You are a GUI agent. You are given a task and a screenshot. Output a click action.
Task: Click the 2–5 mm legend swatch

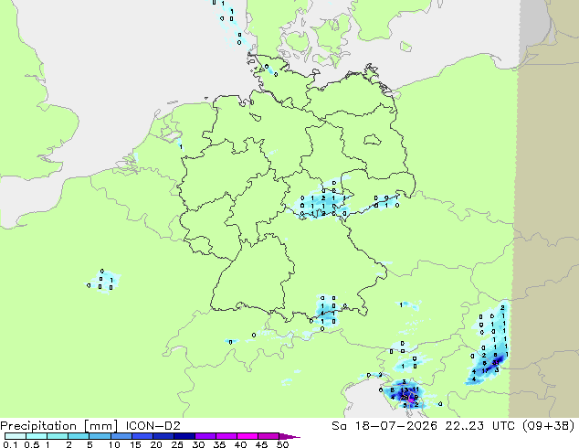79,436
